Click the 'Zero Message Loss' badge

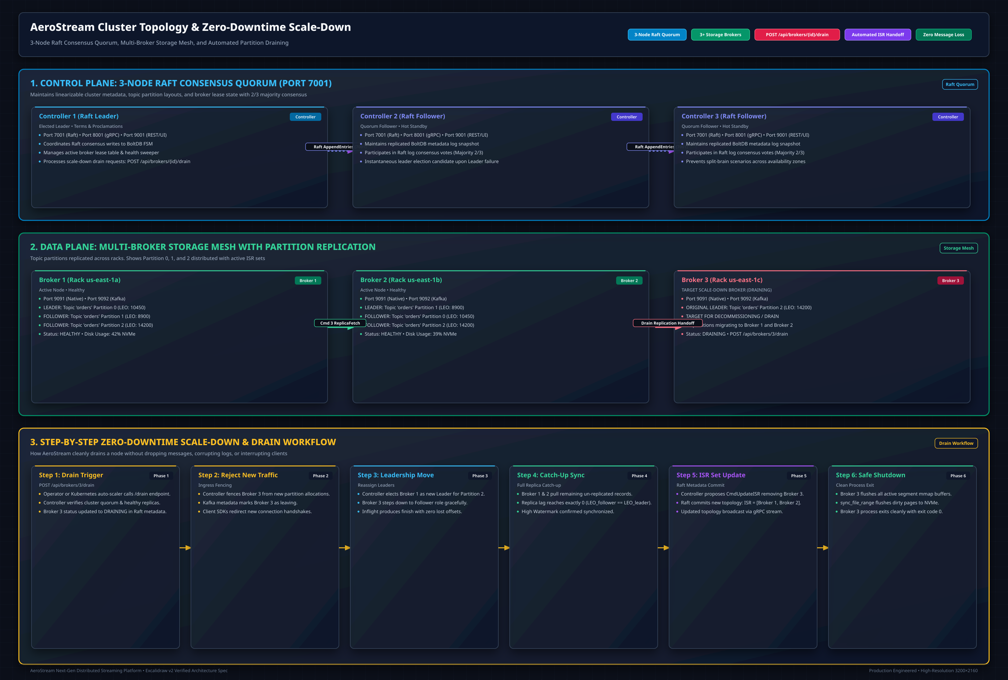tap(943, 35)
